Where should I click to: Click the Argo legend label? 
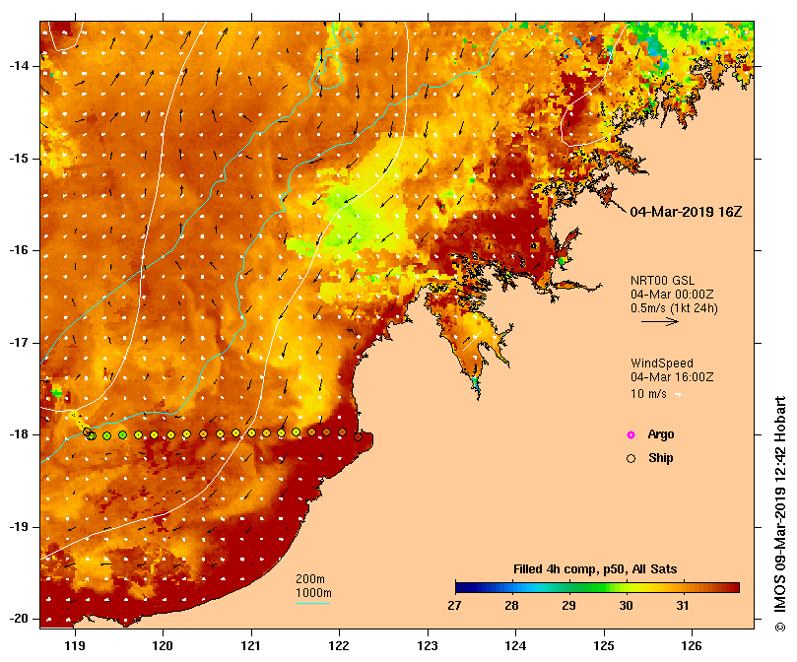coord(661,434)
